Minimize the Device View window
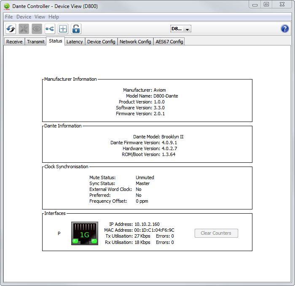Screen dimensions: 295x286 [255, 5]
